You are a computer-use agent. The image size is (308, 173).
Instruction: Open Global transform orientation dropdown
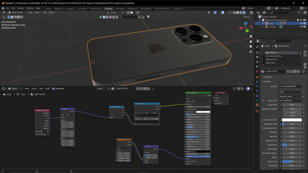(113, 13)
